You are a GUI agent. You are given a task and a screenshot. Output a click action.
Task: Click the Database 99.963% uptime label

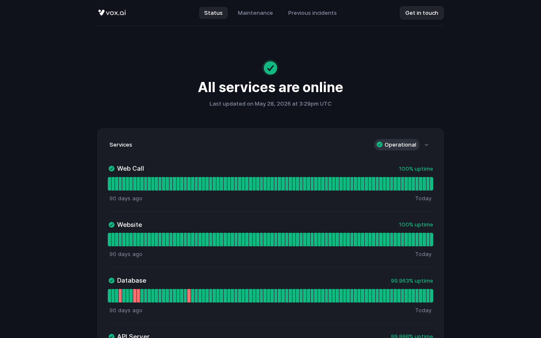click(412, 281)
